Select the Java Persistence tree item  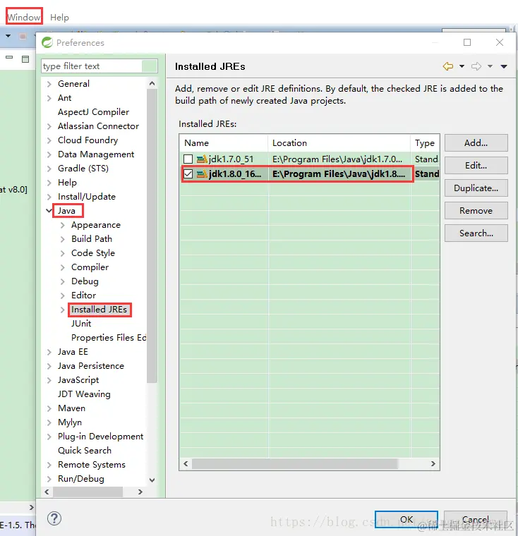pos(90,366)
